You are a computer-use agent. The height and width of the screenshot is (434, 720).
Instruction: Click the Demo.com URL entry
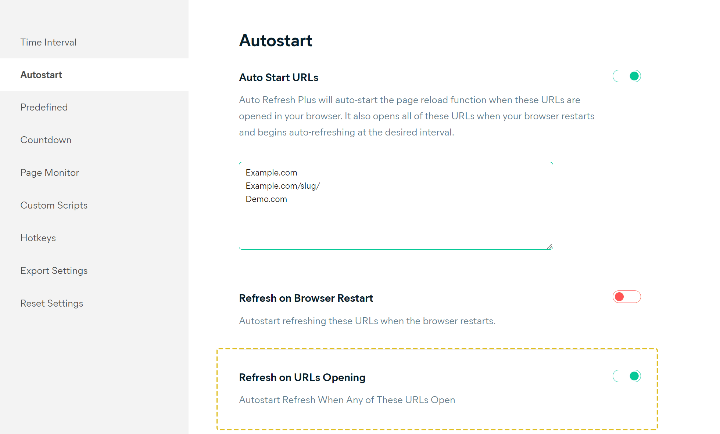pyautogui.click(x=266, y=199)
